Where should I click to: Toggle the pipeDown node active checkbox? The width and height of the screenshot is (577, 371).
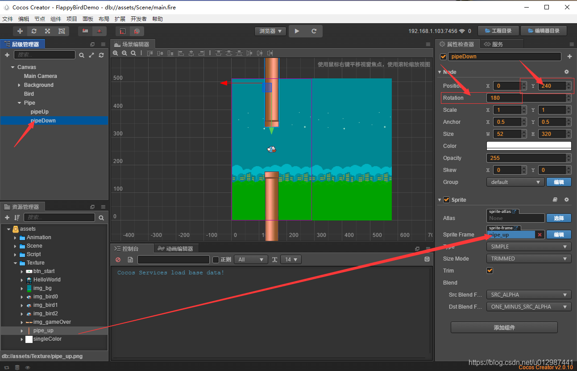[443, 57]
